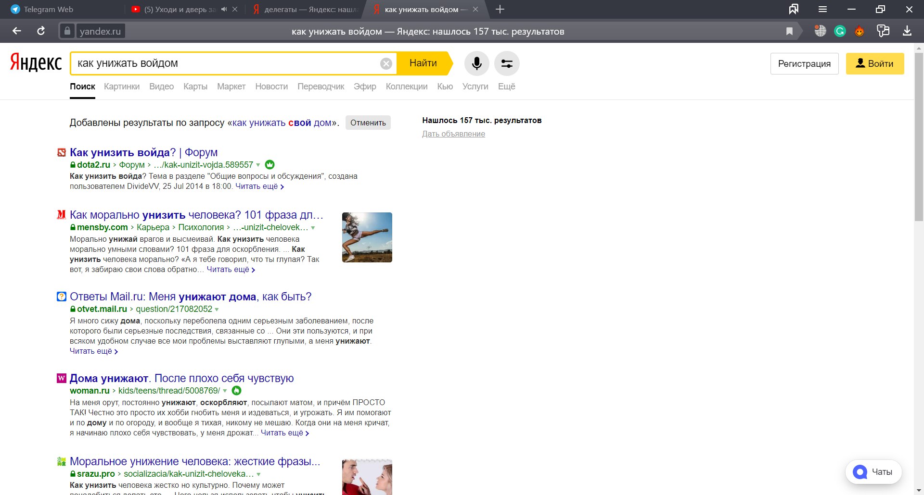Open the Чаты chat widget

point(873,472)
